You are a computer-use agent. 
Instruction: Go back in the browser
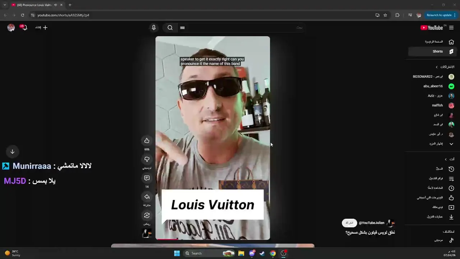5,15
